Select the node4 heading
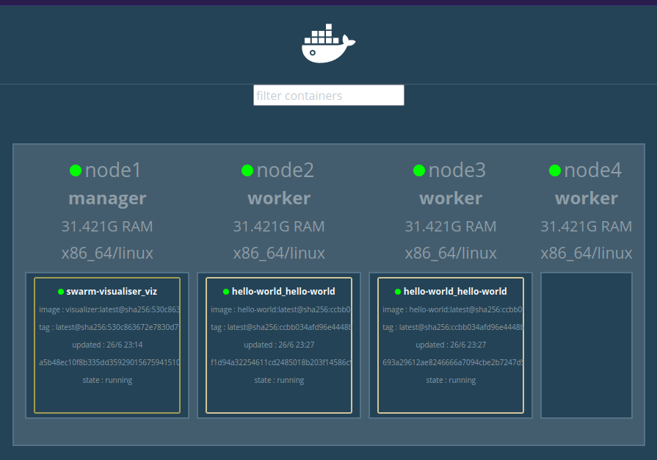The image size is (657, 460). tap(593, 170)
